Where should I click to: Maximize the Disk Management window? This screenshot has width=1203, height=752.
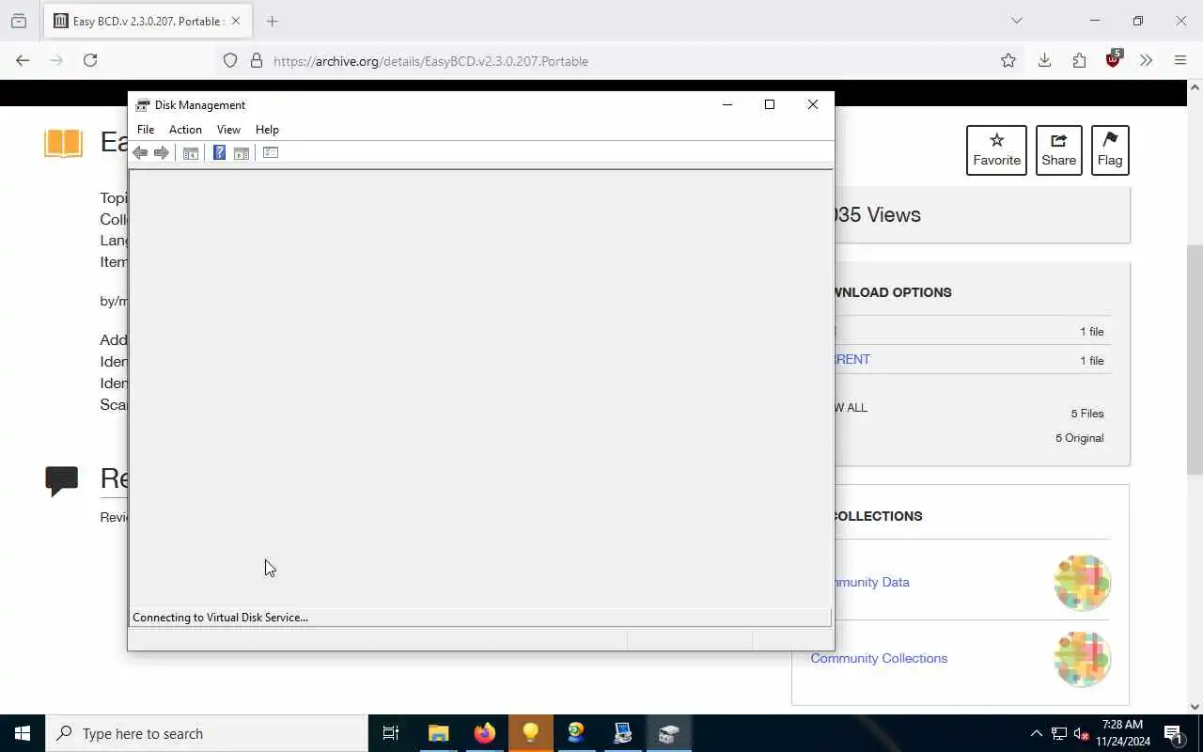(770, 104)
